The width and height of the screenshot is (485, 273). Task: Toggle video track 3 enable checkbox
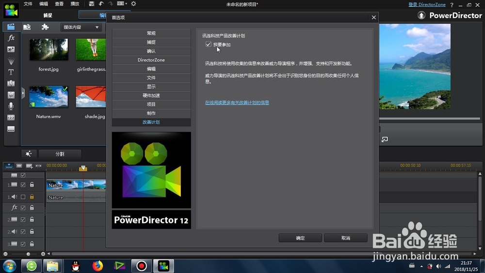point(23,244)
